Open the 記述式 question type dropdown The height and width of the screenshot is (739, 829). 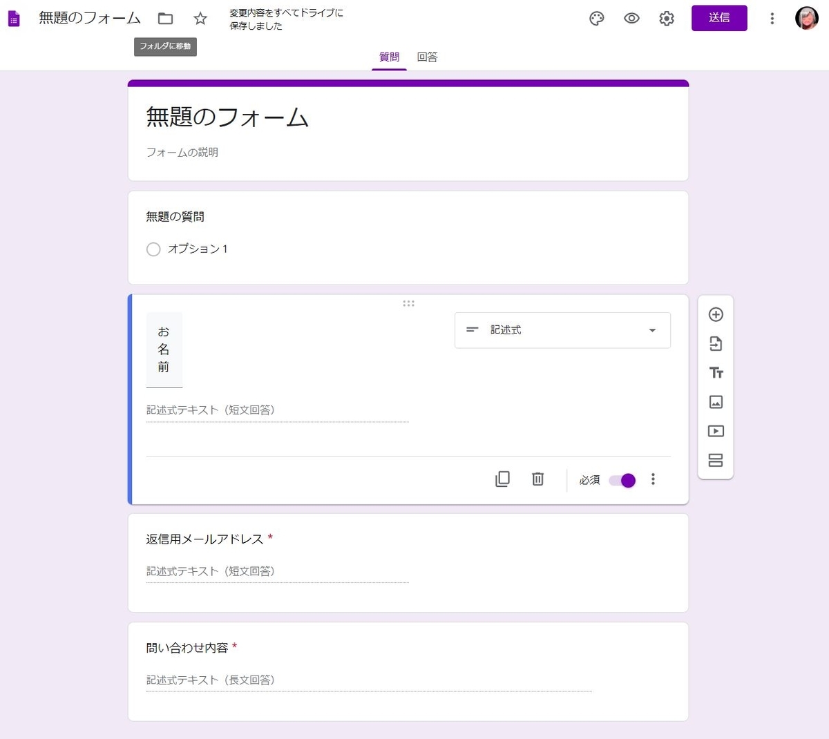(x=562, y=330)
